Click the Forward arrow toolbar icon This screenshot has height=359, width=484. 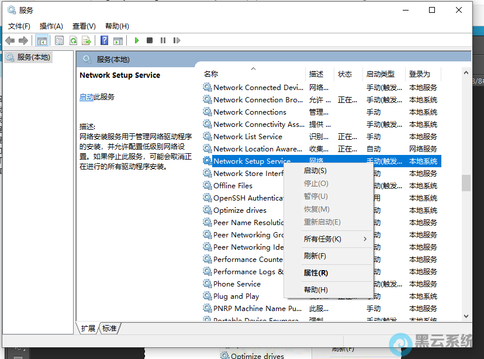pyautogui.click(x=23, y=40)
